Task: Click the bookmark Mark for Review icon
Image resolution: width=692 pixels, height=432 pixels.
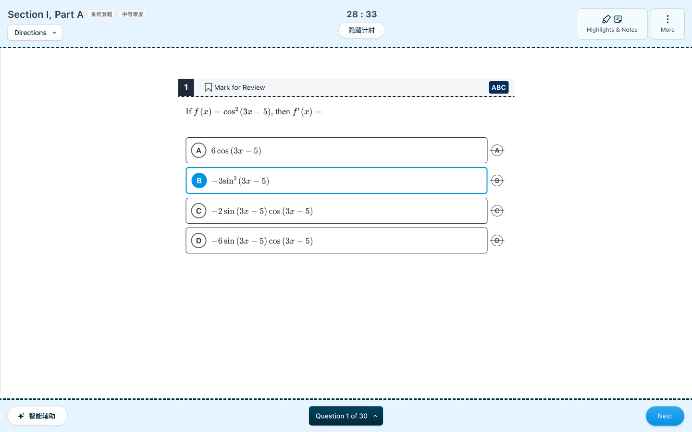Action: pyautogui.click(x=208, y=87)
